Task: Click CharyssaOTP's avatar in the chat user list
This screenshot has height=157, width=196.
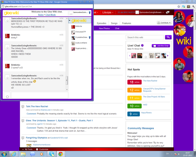Action: (73, 32)
